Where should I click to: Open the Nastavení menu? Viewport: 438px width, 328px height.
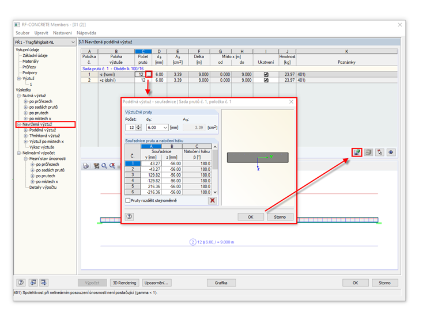[x=62, y=33]
